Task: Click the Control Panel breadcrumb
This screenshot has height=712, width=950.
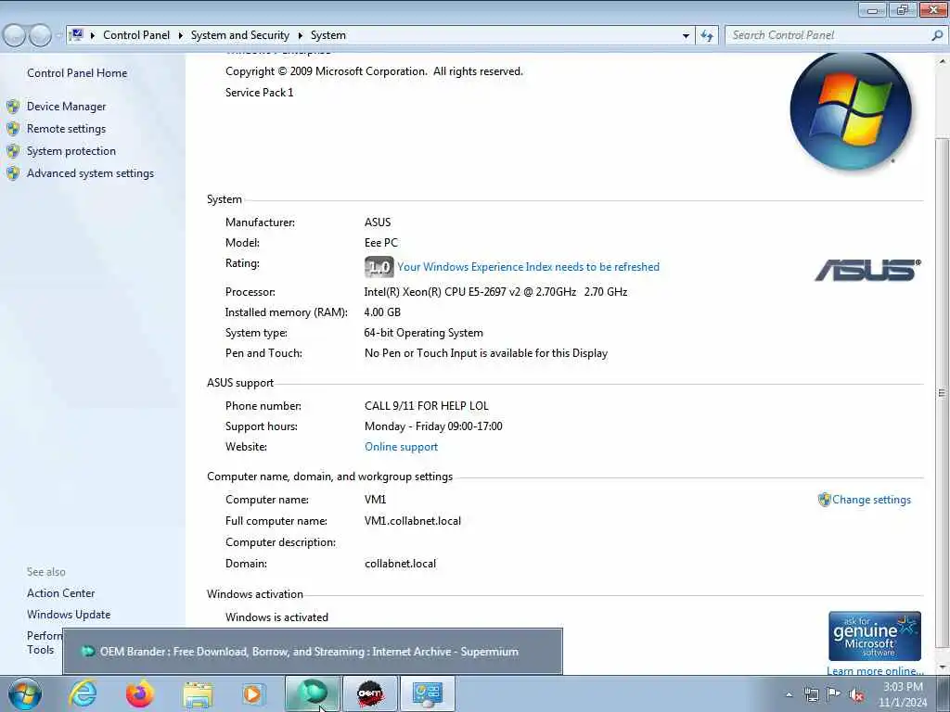Action: (x=136, y=35)
